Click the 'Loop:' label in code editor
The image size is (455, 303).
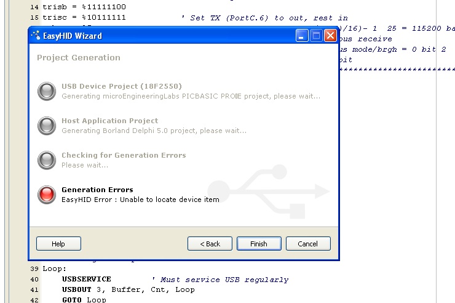55,269
